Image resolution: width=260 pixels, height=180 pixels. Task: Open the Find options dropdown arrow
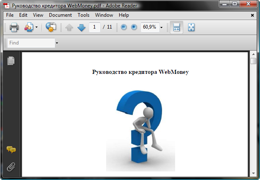point(57,43)
